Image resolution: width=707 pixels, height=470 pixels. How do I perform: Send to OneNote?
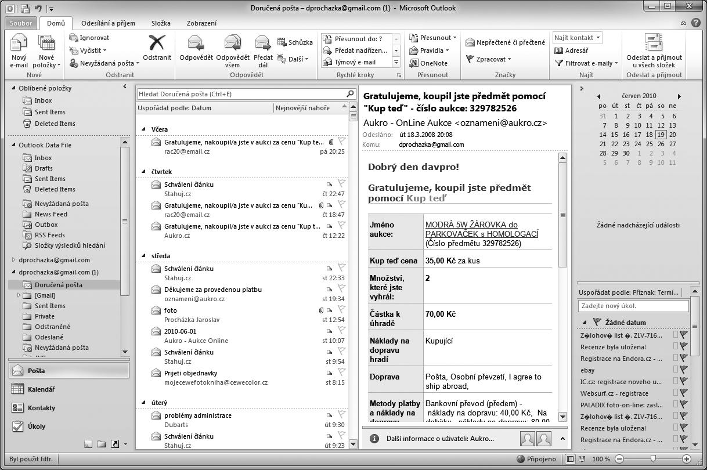click(x=429, y=63)
